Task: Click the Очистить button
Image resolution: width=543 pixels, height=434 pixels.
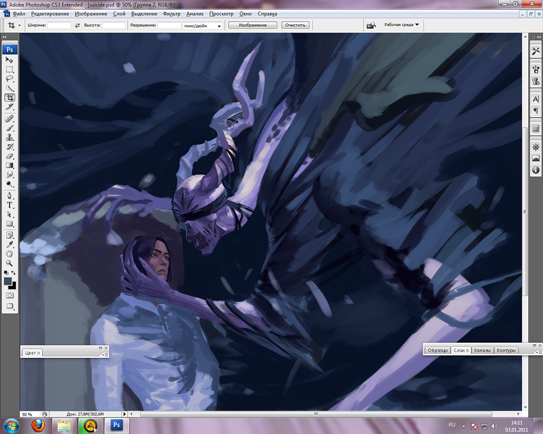Action: (x=295, y=25)
